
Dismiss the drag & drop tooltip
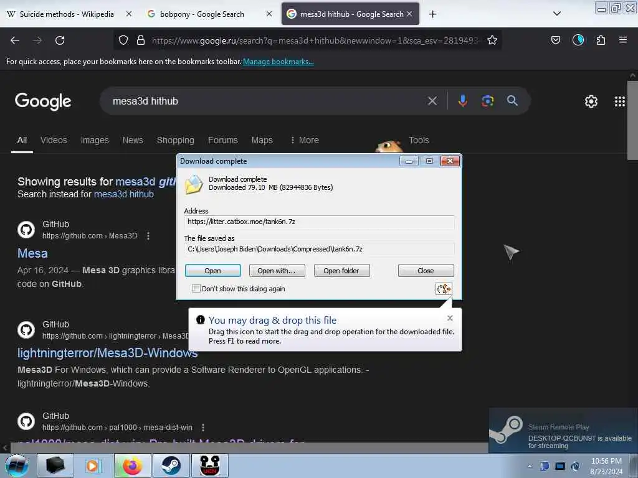(450, 318)
